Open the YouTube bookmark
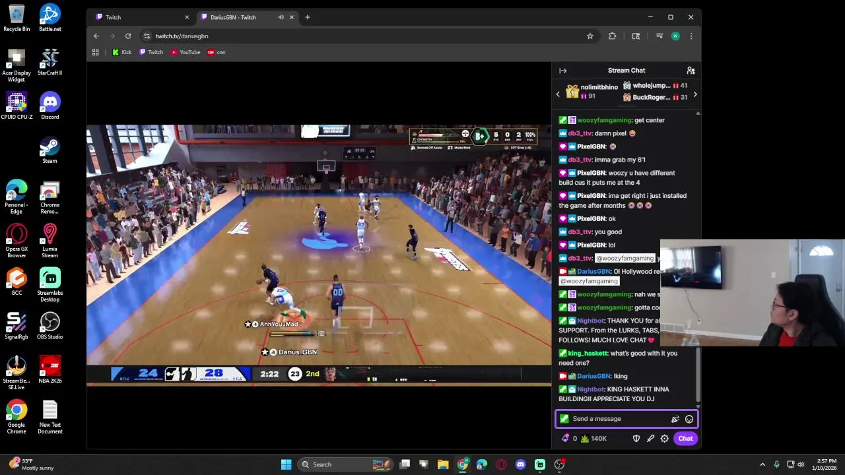Viewport: 845px width, 475px height. [x=186, y=52]
